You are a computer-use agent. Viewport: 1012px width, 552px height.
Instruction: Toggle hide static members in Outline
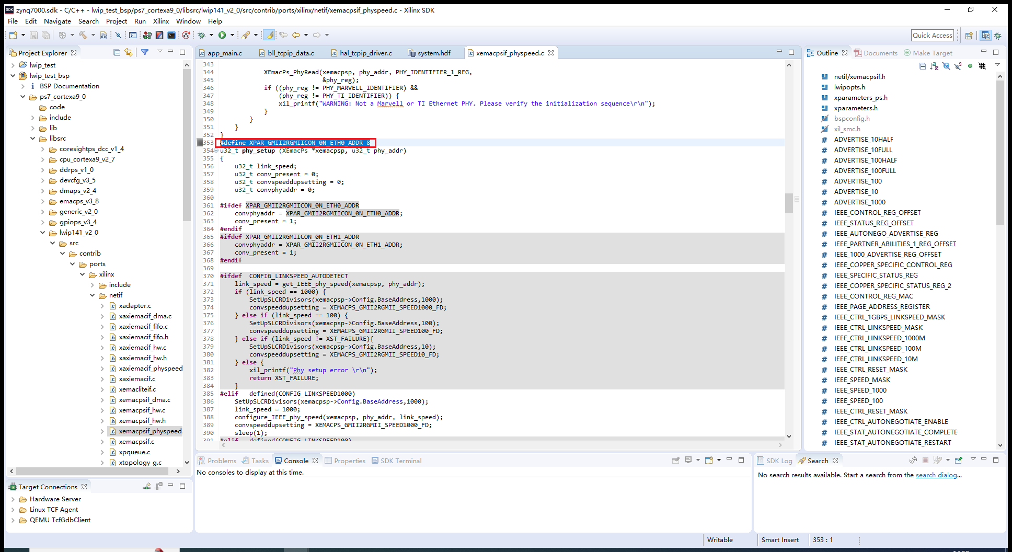(x=958, y=66)
